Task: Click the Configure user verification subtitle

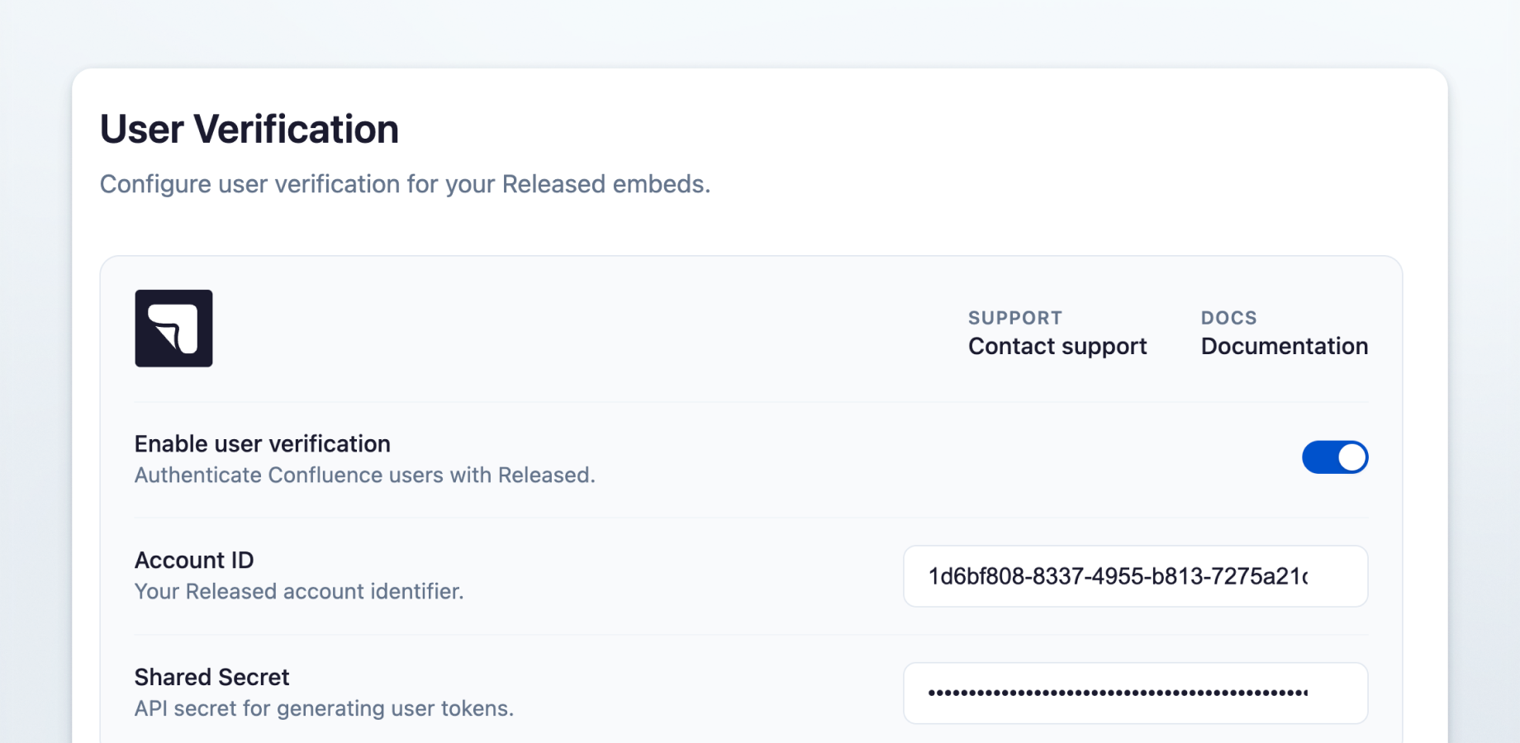Action: (404, 183)
